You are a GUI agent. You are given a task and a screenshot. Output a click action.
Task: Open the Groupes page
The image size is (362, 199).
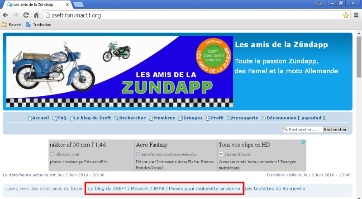(190, 118)
